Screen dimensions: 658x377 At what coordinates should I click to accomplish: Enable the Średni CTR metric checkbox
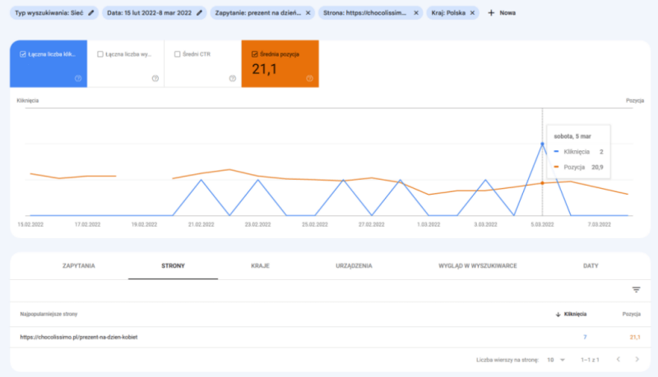[x=177, y=55]
